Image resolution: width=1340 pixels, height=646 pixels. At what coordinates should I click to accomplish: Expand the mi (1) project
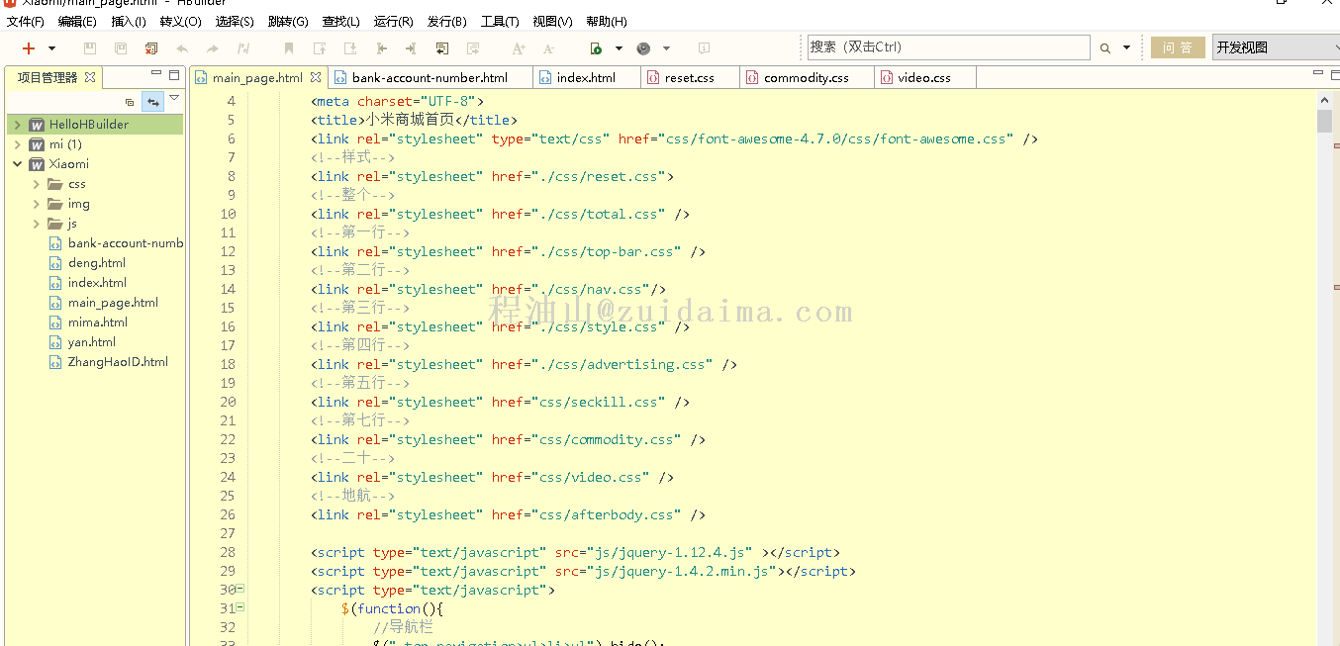click(17, 144)
